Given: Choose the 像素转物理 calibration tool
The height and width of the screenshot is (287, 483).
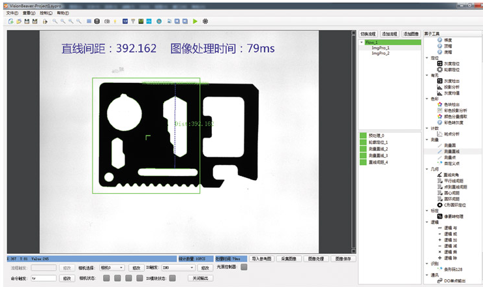Looking at the screenshot, I should pyautogui.click(x=440, y=216).
